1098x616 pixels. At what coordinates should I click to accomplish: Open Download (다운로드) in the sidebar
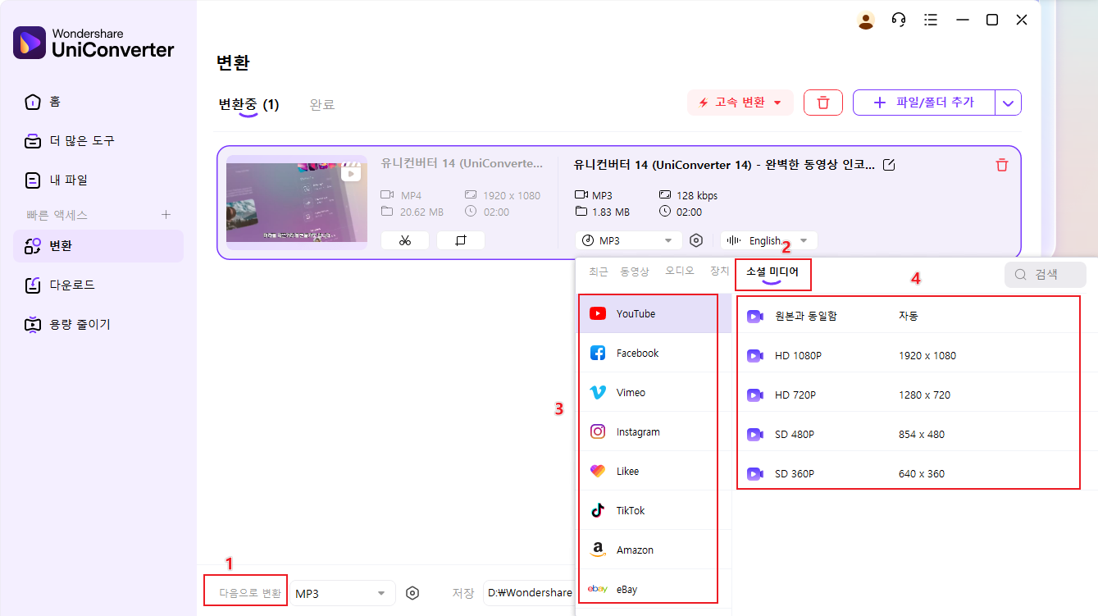(x=98, y=285)
